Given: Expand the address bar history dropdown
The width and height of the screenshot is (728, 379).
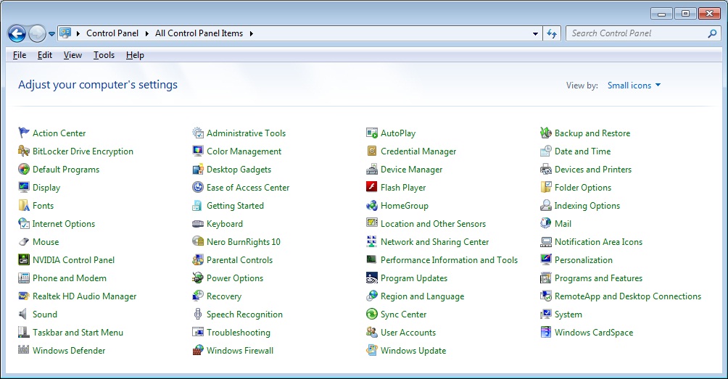Looking at the screenshot, I should coord(535,33).
